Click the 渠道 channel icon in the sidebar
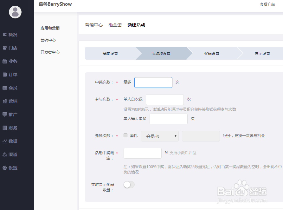This screenshot has width=283, height=210. click(x=5, y=154)
